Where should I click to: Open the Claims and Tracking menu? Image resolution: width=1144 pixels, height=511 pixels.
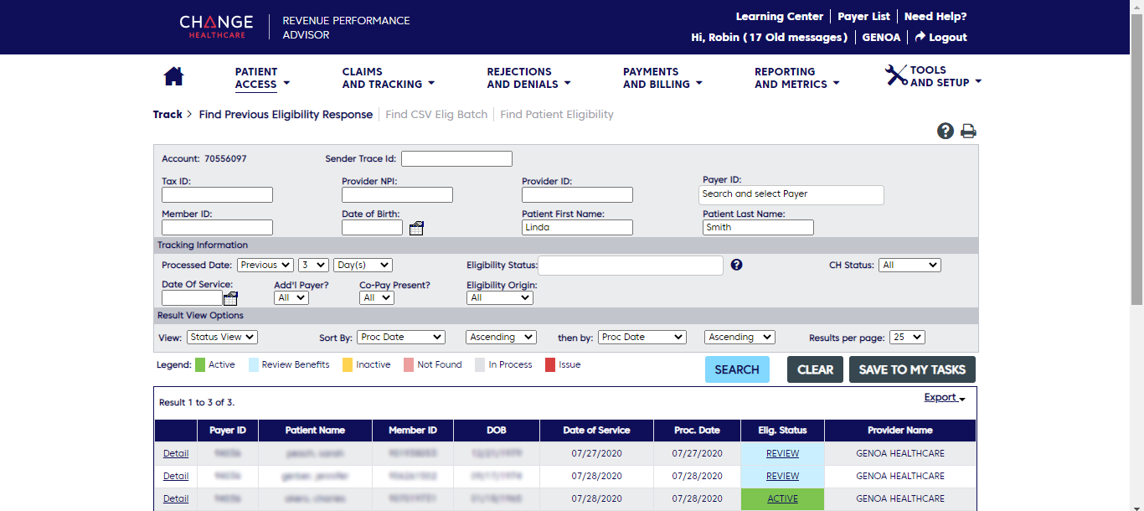pyautogui.click(x=388, y=78)
